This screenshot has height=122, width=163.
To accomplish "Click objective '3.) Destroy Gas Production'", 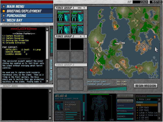I will pyautogui.click(x=16, y=40).
